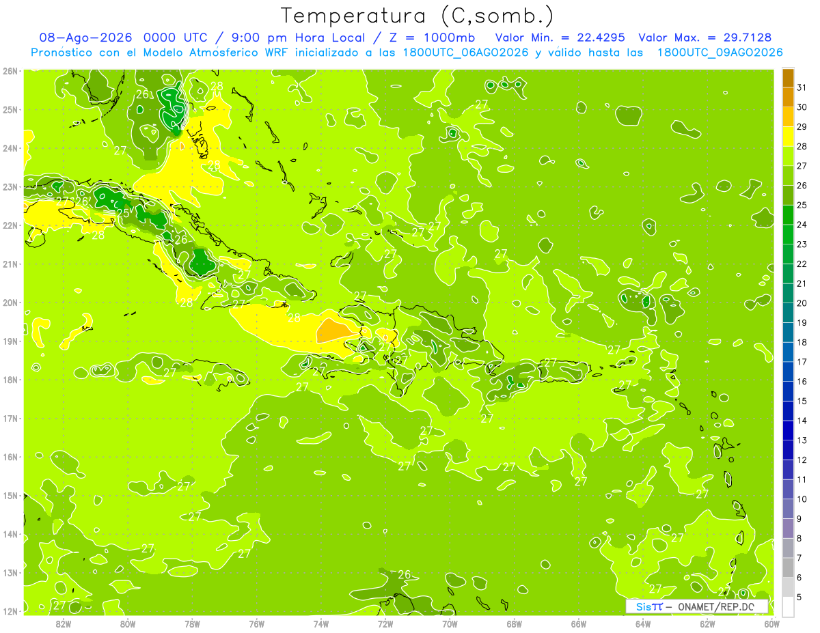This screenshot has width=820, height=633.
Task: Click the '21N' latitude label
Action: [x=10, y=264]
